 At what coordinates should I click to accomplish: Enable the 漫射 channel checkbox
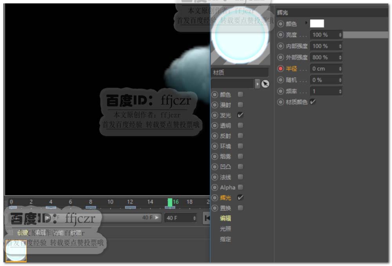click(241, 105)
